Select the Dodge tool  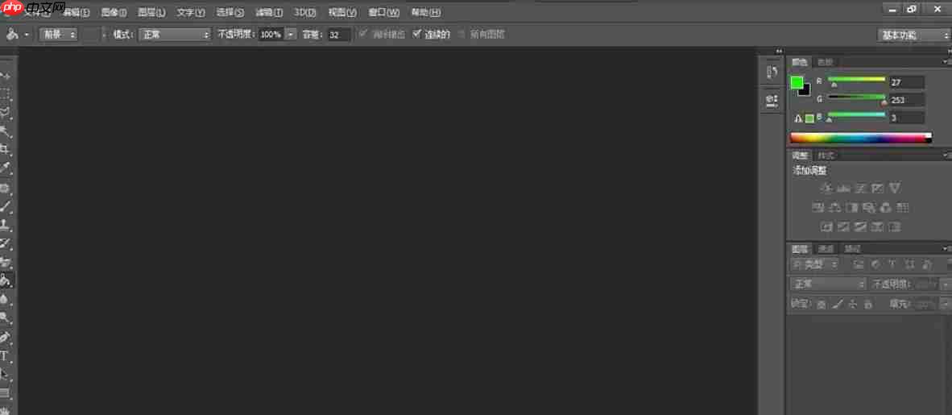pyautogui.click(x=6, y=317)
